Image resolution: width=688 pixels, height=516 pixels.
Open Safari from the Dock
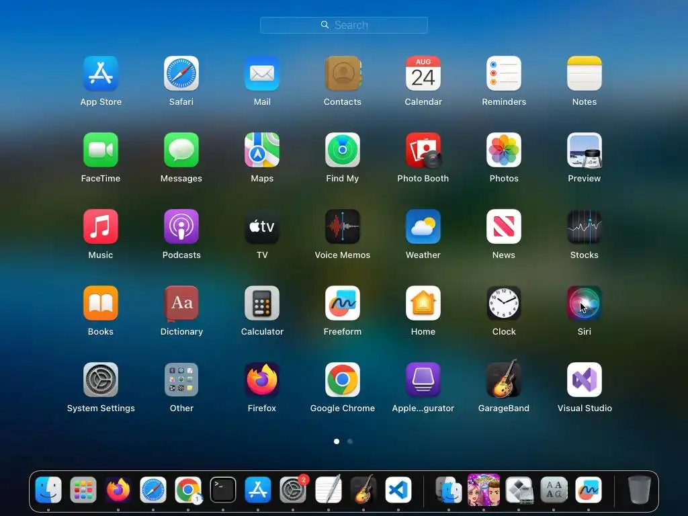pos(153,490)
